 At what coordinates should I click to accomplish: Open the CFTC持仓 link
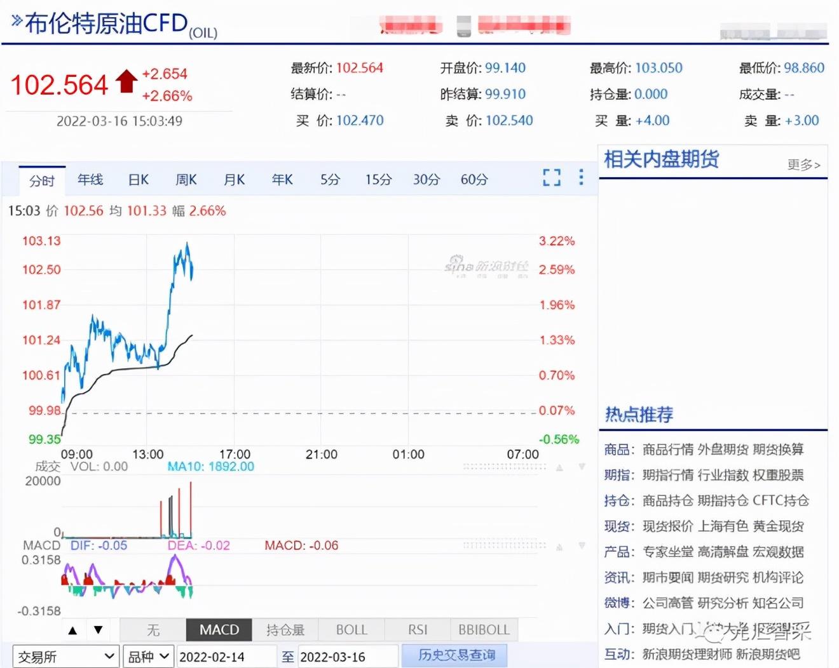click(x=781, y=500)
